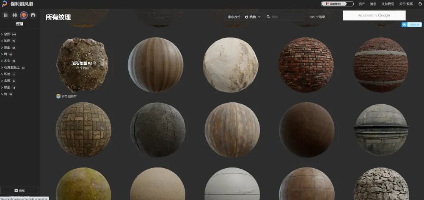Expand the 岩 36 category

[x=7, y=94]
